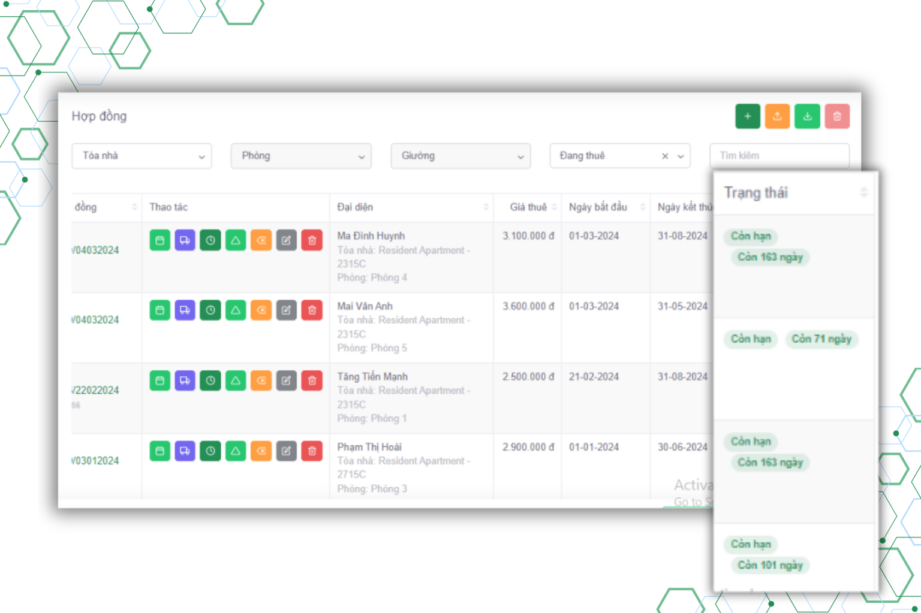The height and width of the screenshot is (613, 921).
Task: Click clock icon in Tăng Tiến Mạnh row
Action: [210, 381]
